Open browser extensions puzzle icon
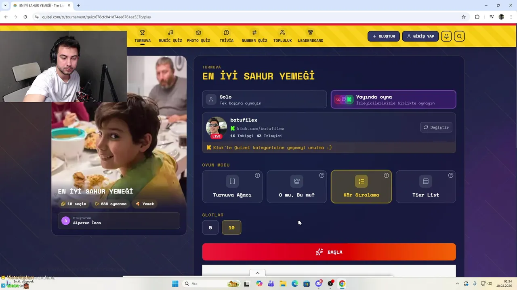Screen dimensions: 517x290 click(477, 17)
